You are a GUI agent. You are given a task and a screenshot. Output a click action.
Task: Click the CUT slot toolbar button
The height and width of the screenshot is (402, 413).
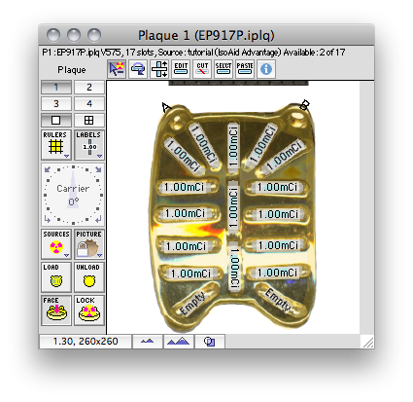(x=202, y=69)
